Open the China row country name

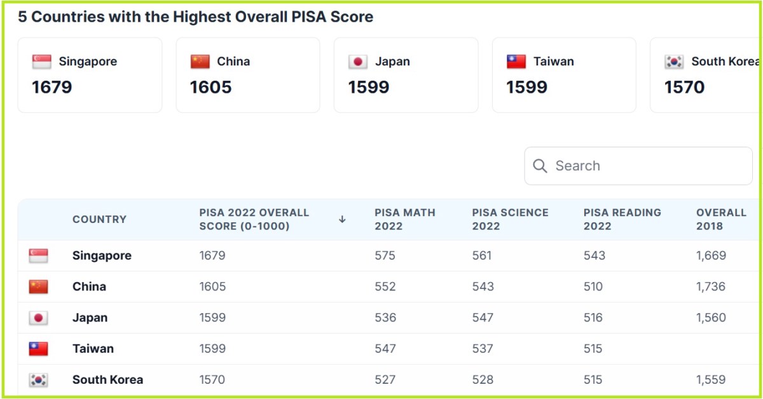pyautogui.click(x=89, y=287)
